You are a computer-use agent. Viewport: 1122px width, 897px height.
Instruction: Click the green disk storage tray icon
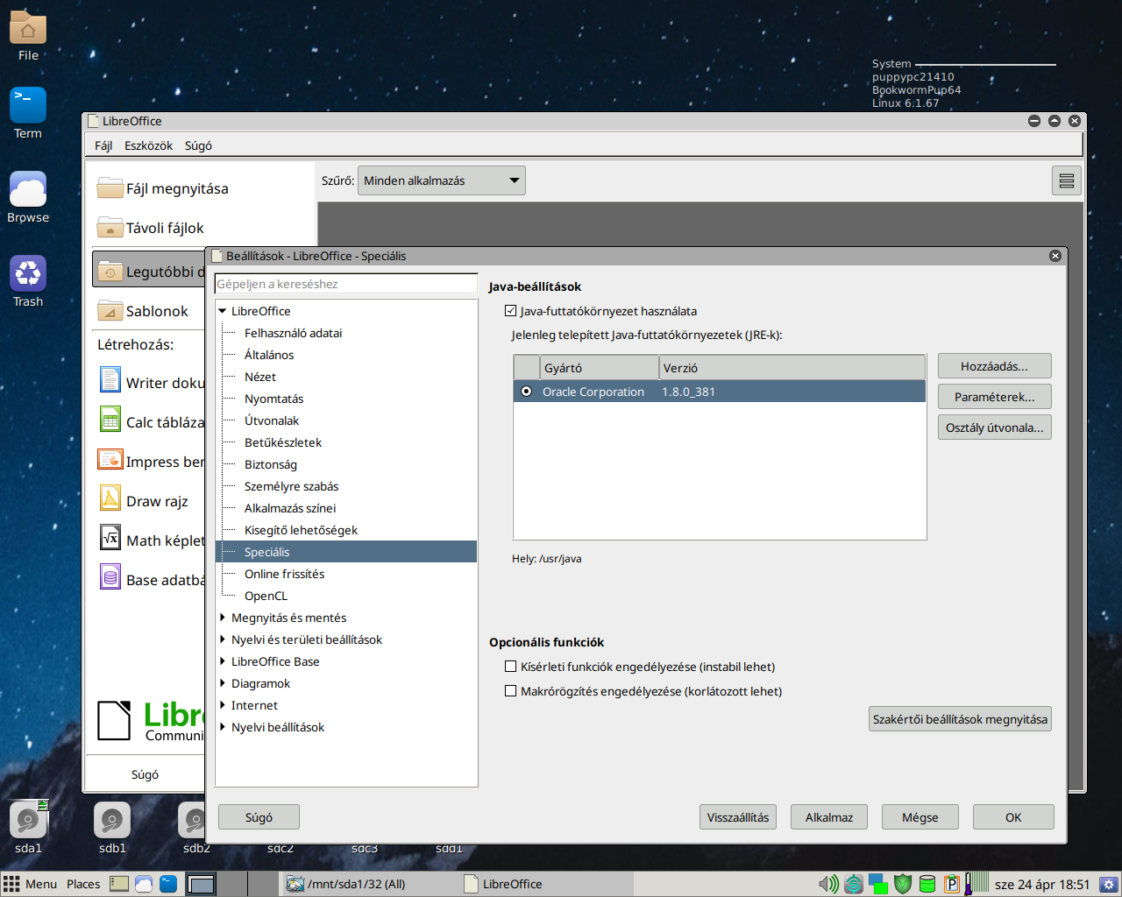[x=927, y=884]
